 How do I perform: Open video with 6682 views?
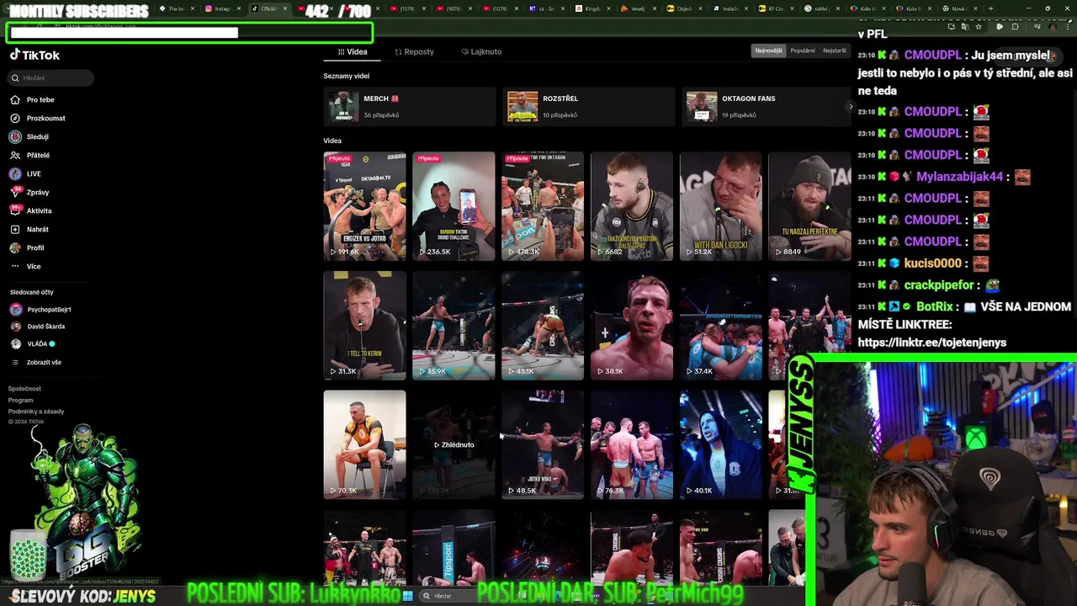point(632,205)
